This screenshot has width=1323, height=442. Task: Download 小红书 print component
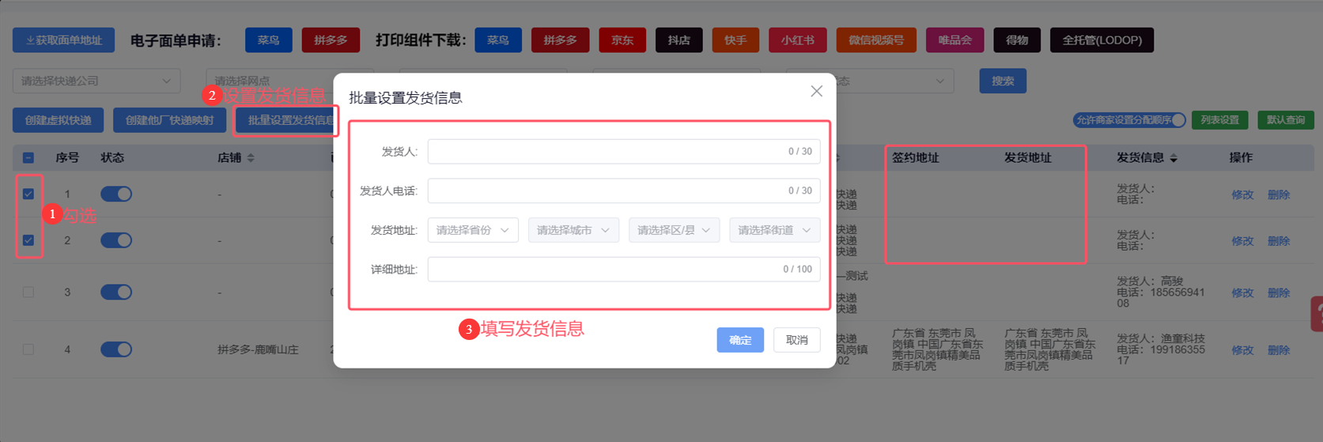pos(798,40)
